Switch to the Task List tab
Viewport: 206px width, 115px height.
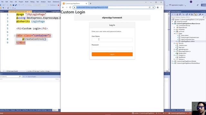tap(19, 110)
